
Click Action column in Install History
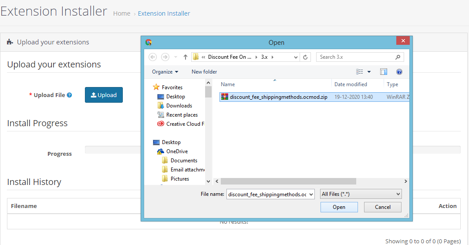tap(448, 206)
